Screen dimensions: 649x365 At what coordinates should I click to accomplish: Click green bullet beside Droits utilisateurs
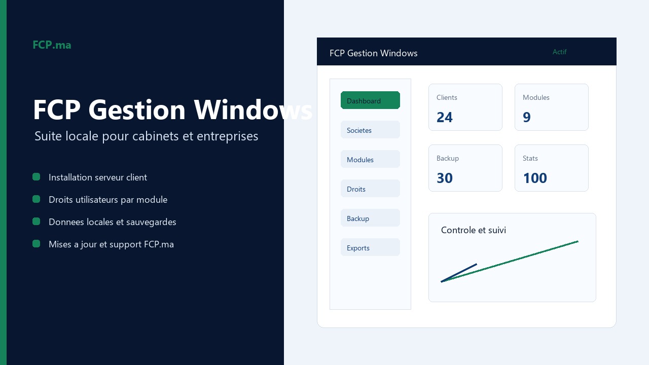tap(36, 199)
